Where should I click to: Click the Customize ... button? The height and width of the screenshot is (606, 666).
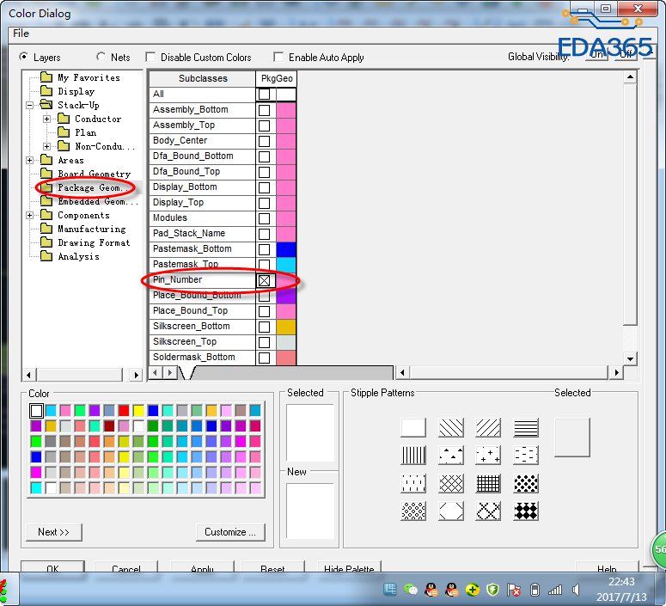[230, 532]
